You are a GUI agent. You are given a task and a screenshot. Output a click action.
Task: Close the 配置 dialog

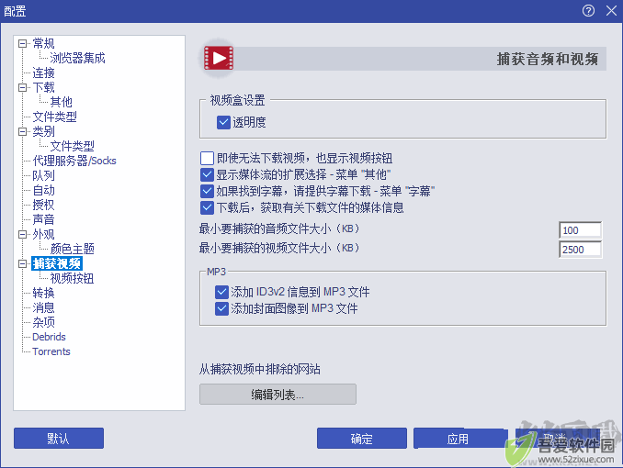(611, 11)
